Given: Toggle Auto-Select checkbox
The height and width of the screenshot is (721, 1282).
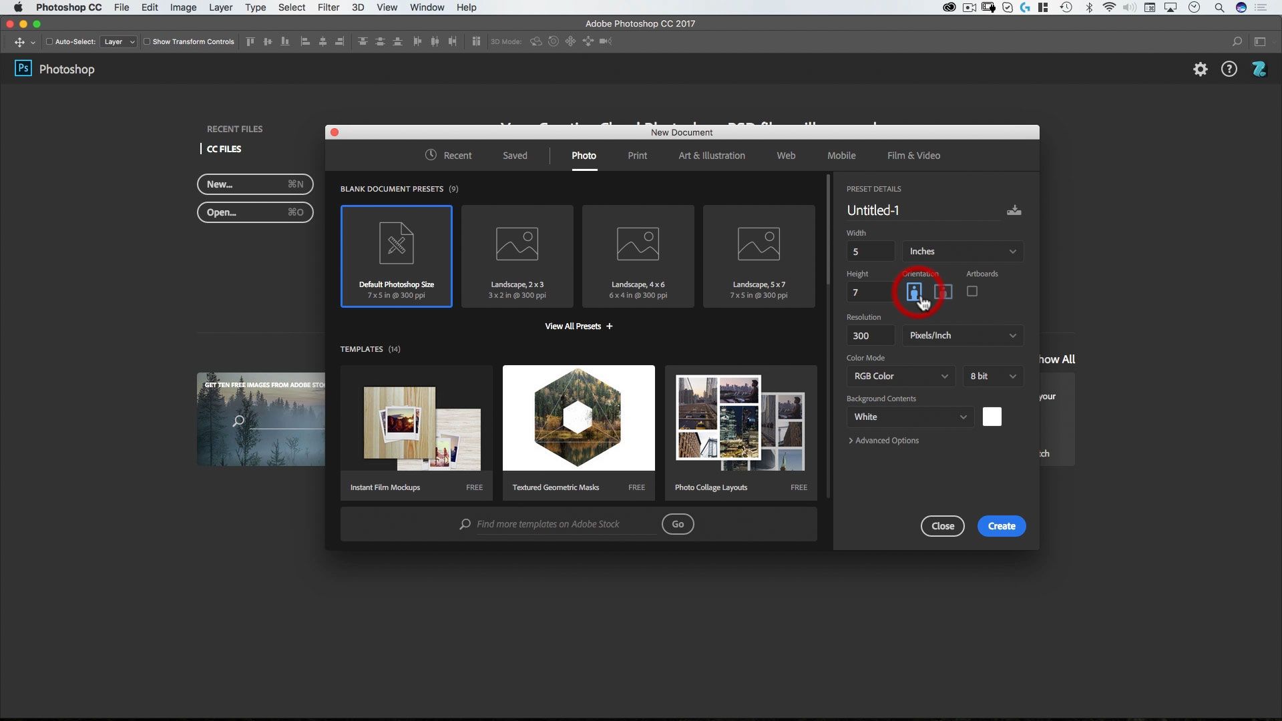Looking at the screenshot, I should [49, 41].
